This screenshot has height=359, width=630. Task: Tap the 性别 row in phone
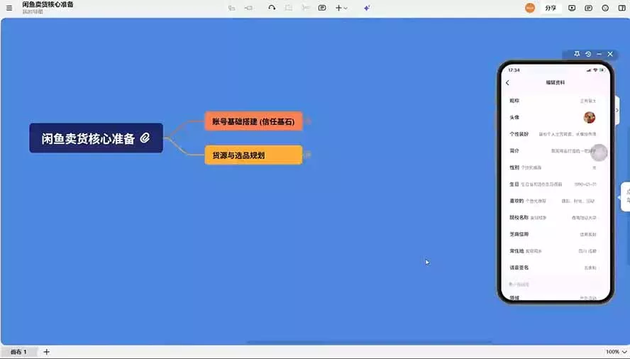tap(556, 167)
